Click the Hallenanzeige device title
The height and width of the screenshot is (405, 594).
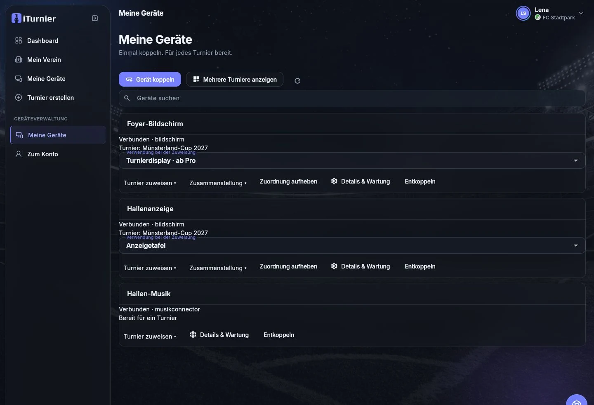pyautogui.click(x=150, y=209)
